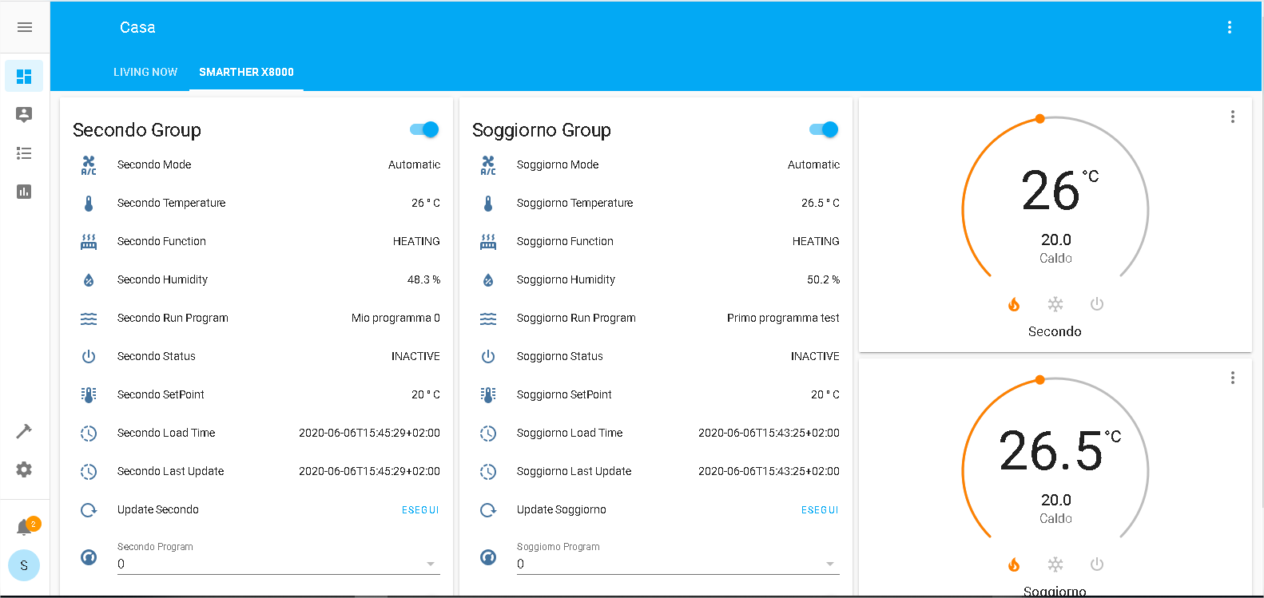1264x598 pixels.
Task: Click the Soggiorno Temperature 26.5 °C value
Action: (821, 204)
